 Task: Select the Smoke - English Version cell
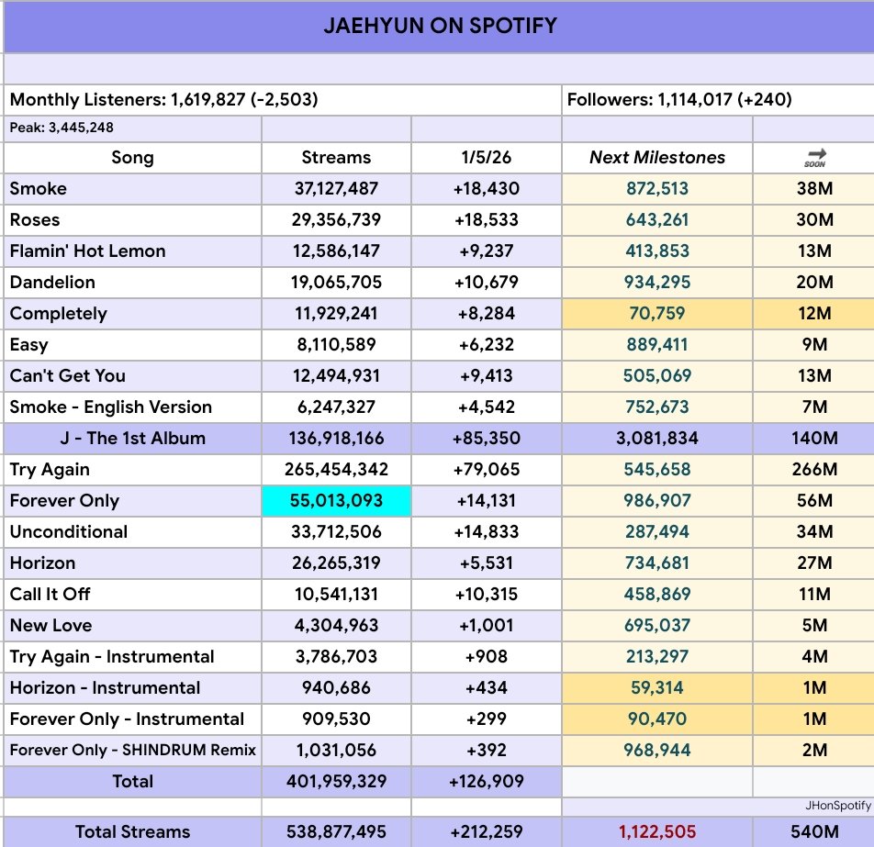pos(132,407)
